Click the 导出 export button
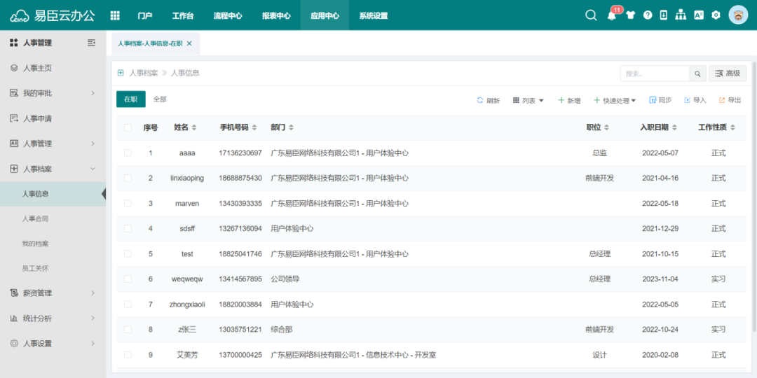Screen dimensions: 757x378 click(730, 100)
